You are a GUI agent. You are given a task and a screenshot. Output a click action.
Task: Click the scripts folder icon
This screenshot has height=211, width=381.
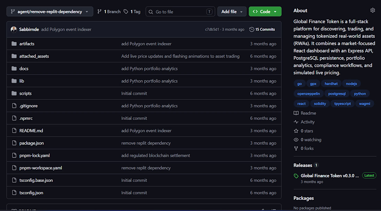pos(14,93)
